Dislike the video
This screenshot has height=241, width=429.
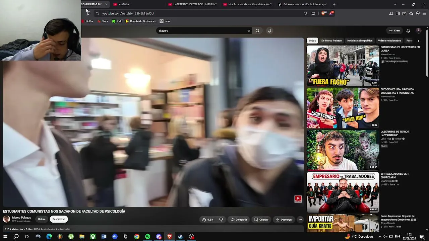pyautogui.click(x=221, y=220)
